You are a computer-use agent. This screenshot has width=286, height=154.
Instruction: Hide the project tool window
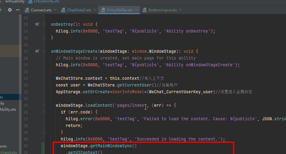17,10
